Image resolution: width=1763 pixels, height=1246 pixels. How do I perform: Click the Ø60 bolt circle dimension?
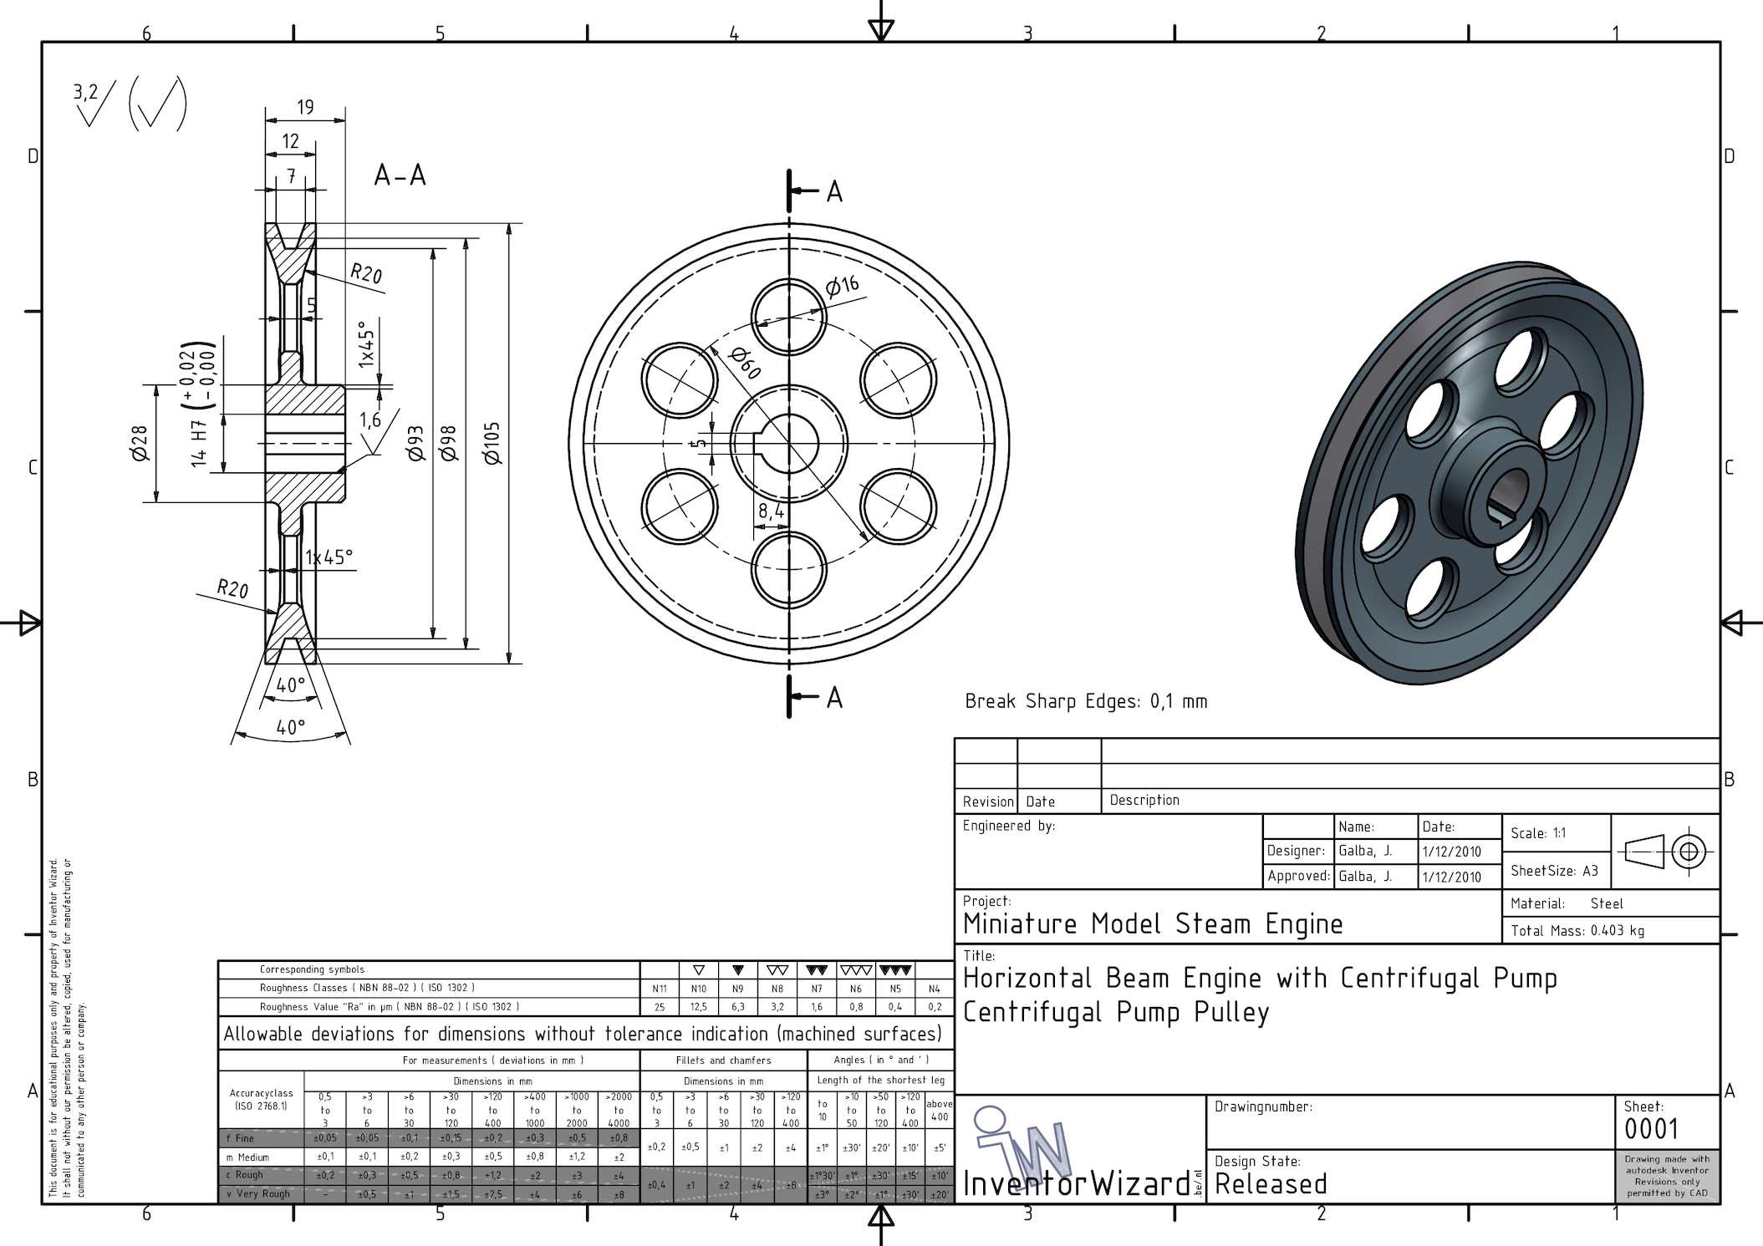pyautogui.click(x=745, y=364)
